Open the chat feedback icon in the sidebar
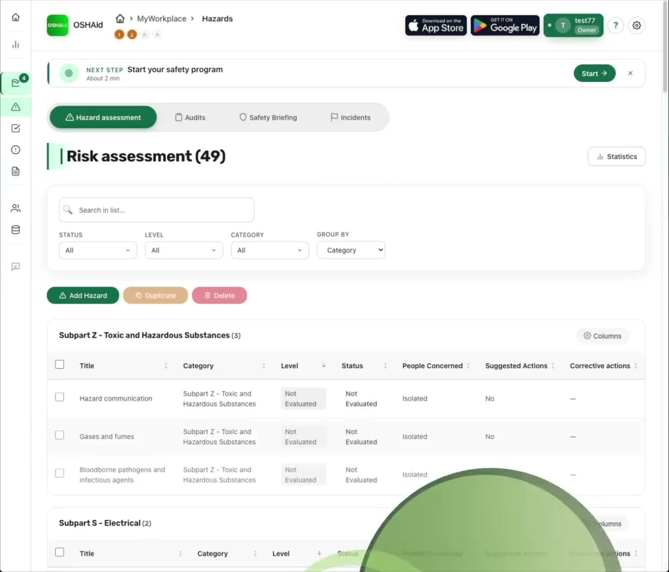 (16, 266)
